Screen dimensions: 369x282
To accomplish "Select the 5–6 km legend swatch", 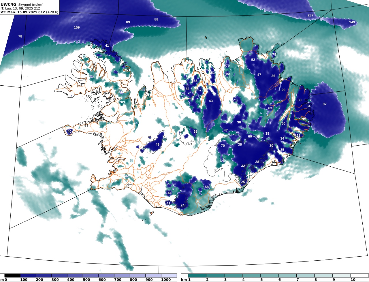I will coord(270,276).
